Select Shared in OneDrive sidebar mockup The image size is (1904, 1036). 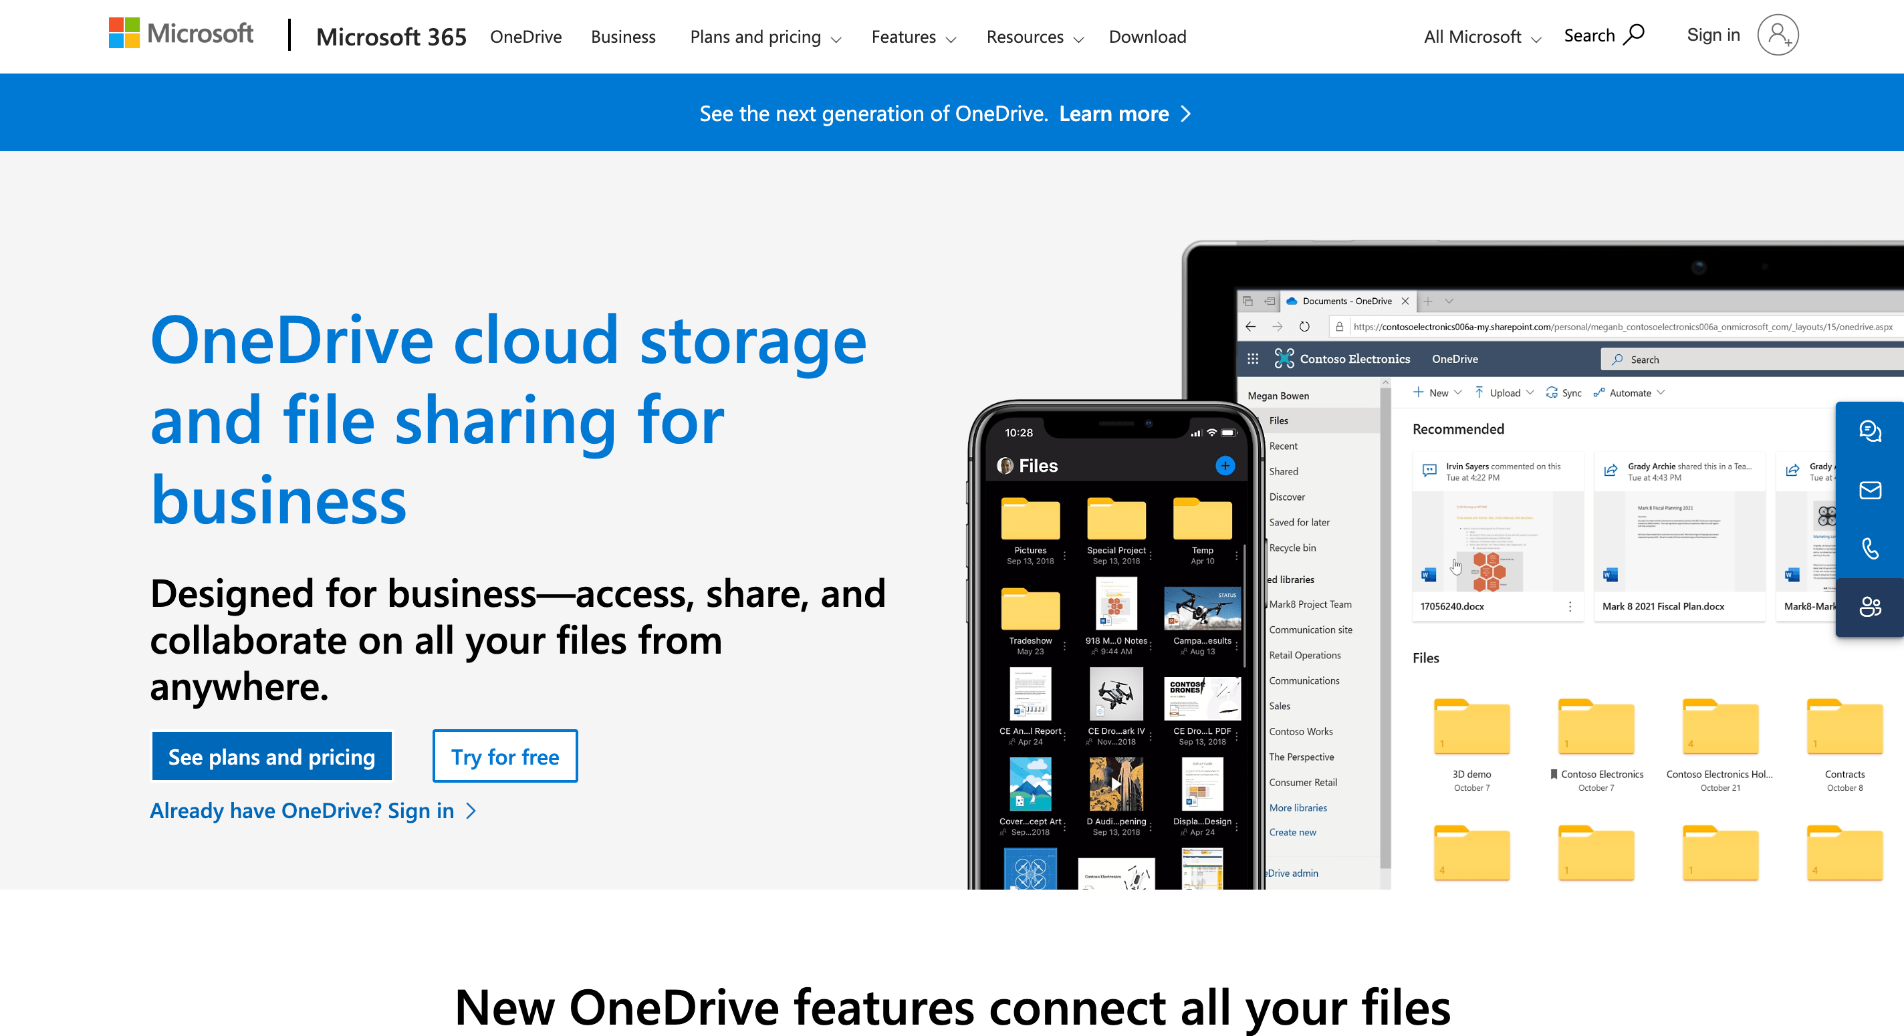[x=1283, y=471]
